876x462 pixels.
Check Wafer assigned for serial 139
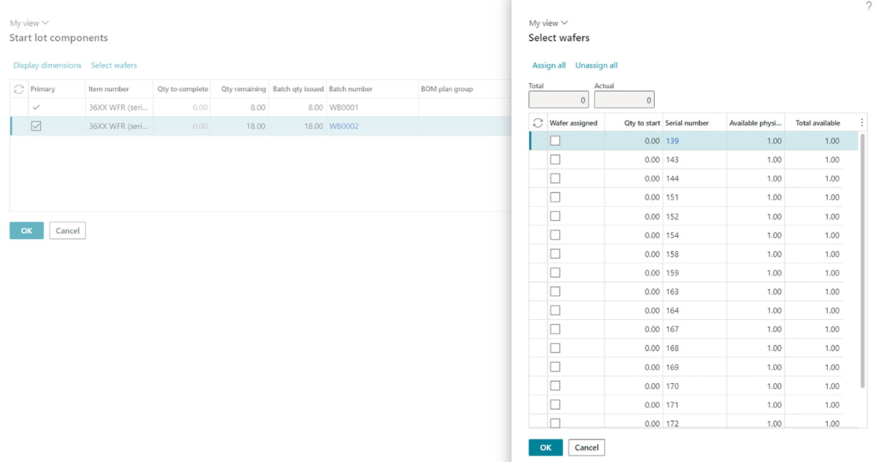(556, 141)
